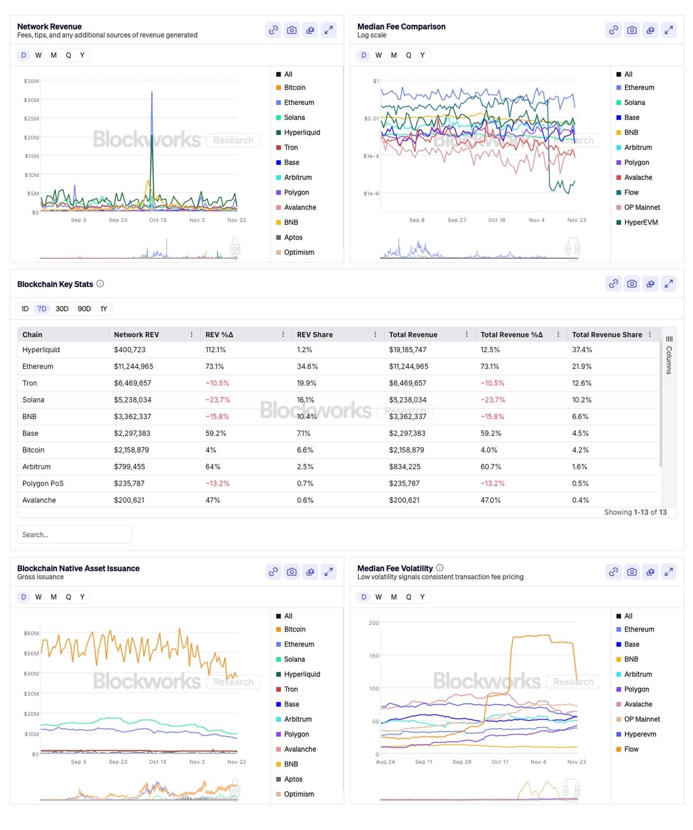
Task: Select 30D range in Blockchain Key Stats
Action: click(62, 309)
